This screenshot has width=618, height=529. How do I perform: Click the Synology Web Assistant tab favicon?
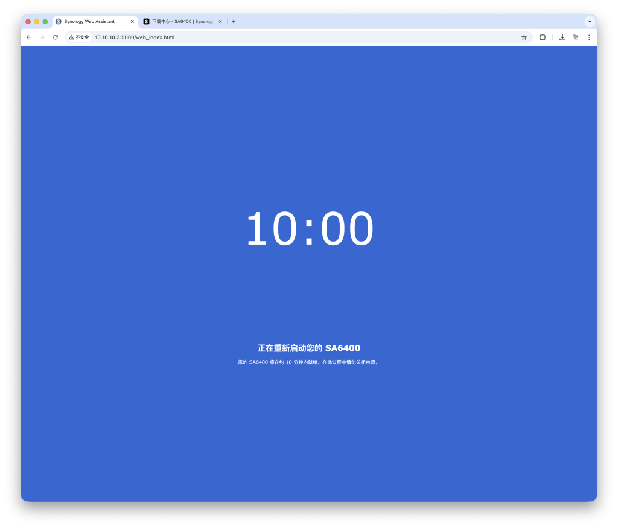click(x=59, y=22)
